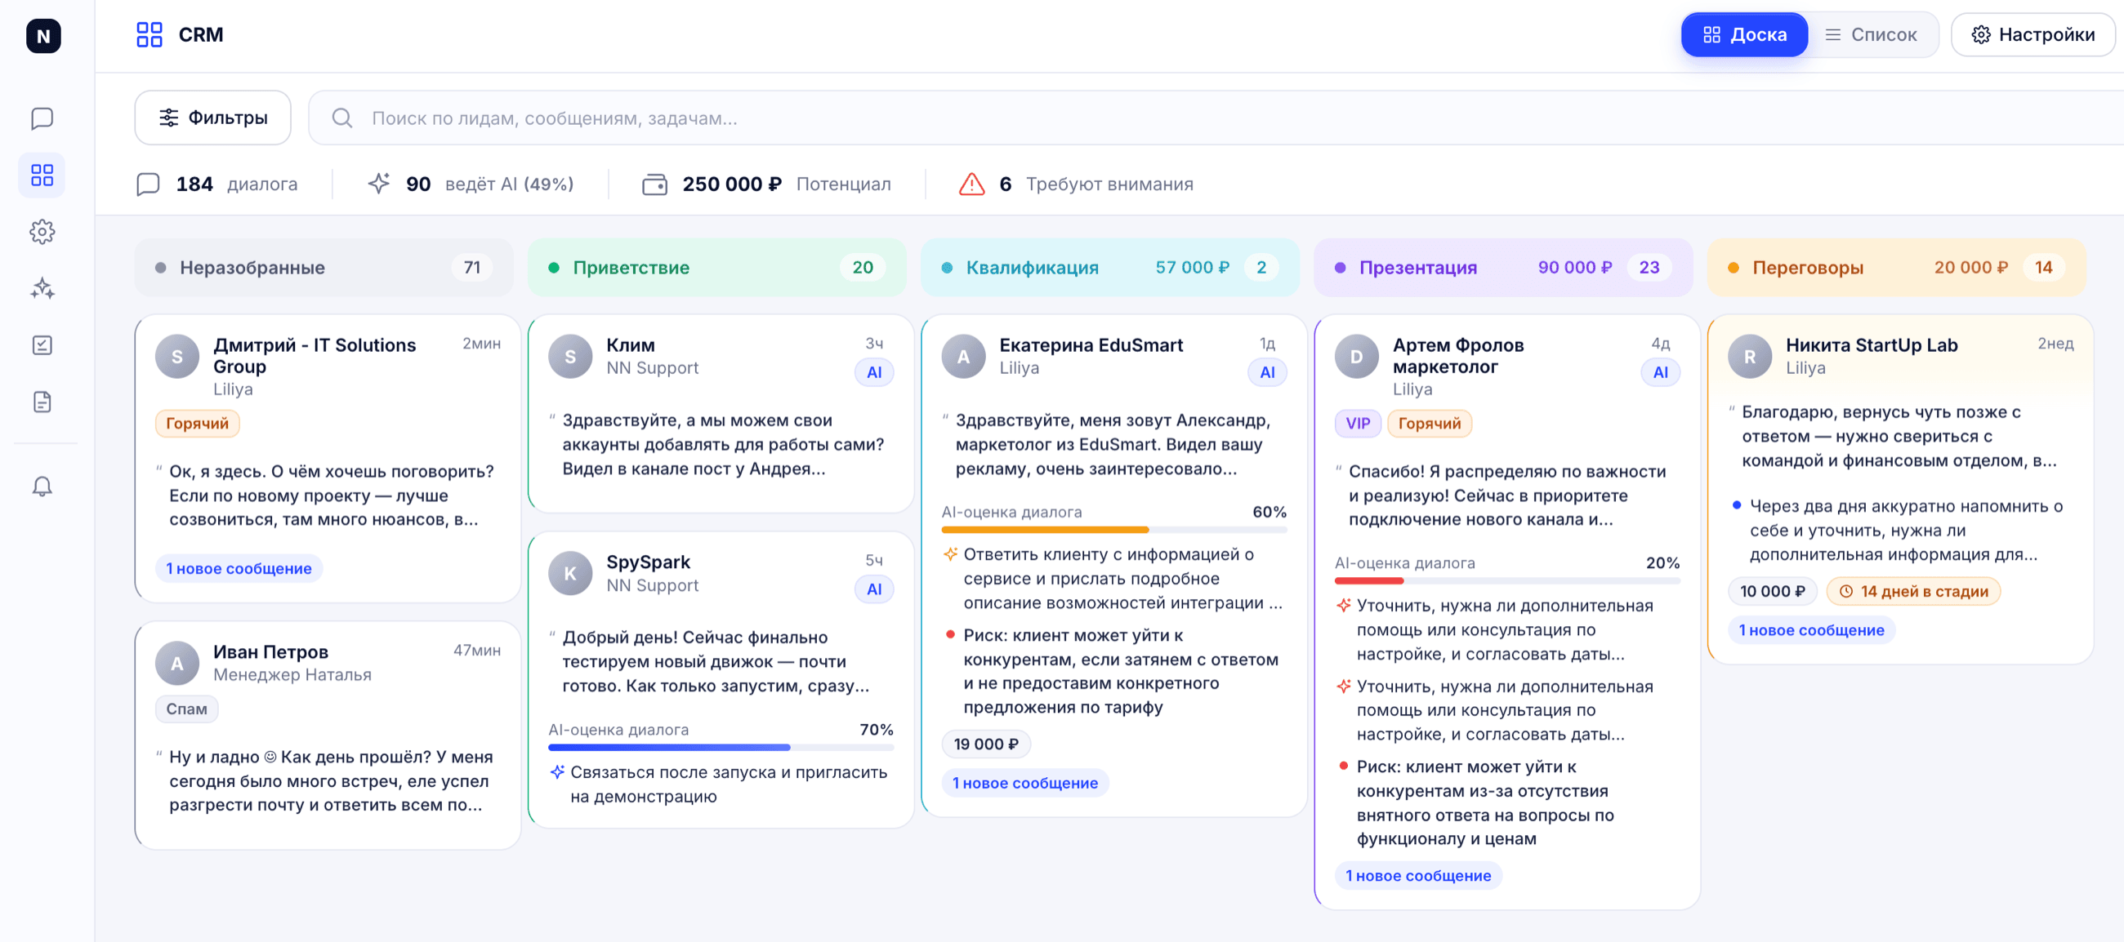Open the AI sparkles icon in sidebar
2124x942 pixels.
coord(42,288)
